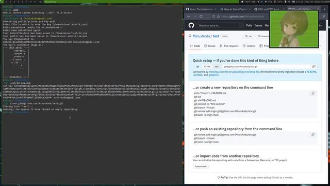Viewport: 330px width, 186px height.
Task: Follow the uploading an existing file link
Action: click(x=245, y=72)
